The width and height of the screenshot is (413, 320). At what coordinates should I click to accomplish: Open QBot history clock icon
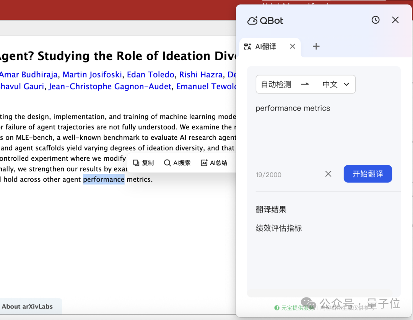pyautogui.click(x=376, y=20)
